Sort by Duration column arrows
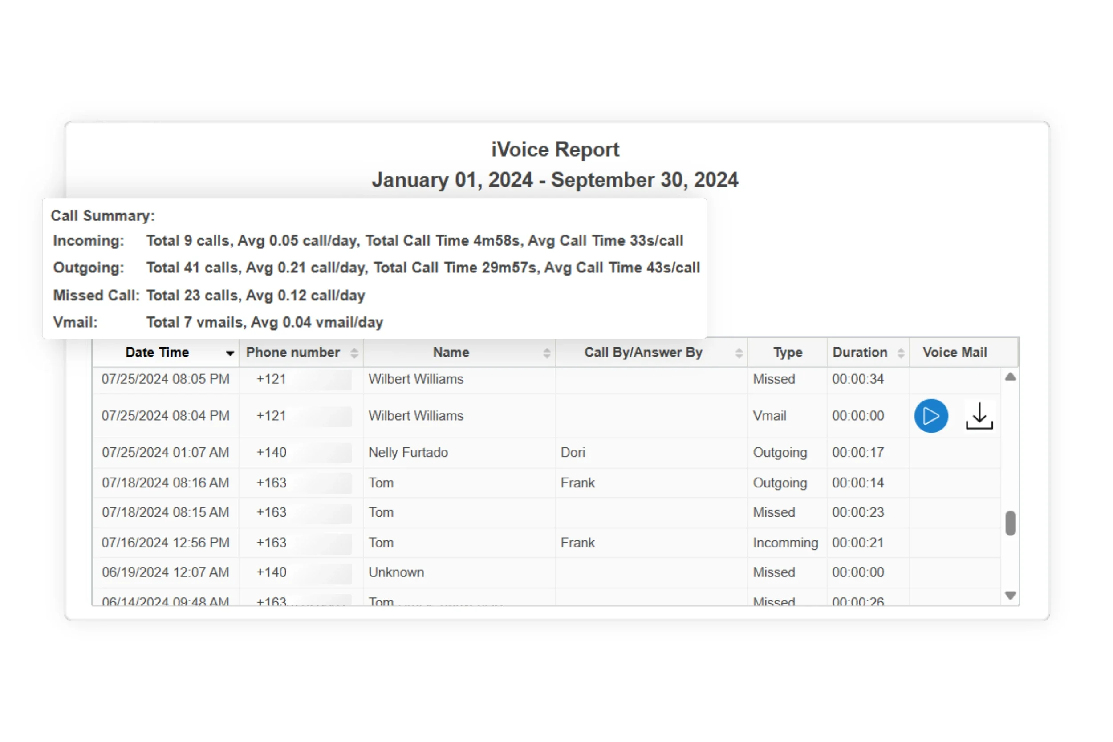This screenshot has width=1113, height=742. click(x=901, y=353)
